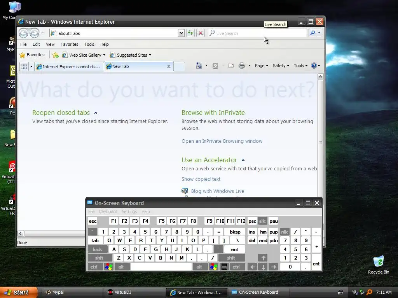Open a new blank tab button
Image resolution: width=398 pixels, height=298 pixels.
(179, 66)
